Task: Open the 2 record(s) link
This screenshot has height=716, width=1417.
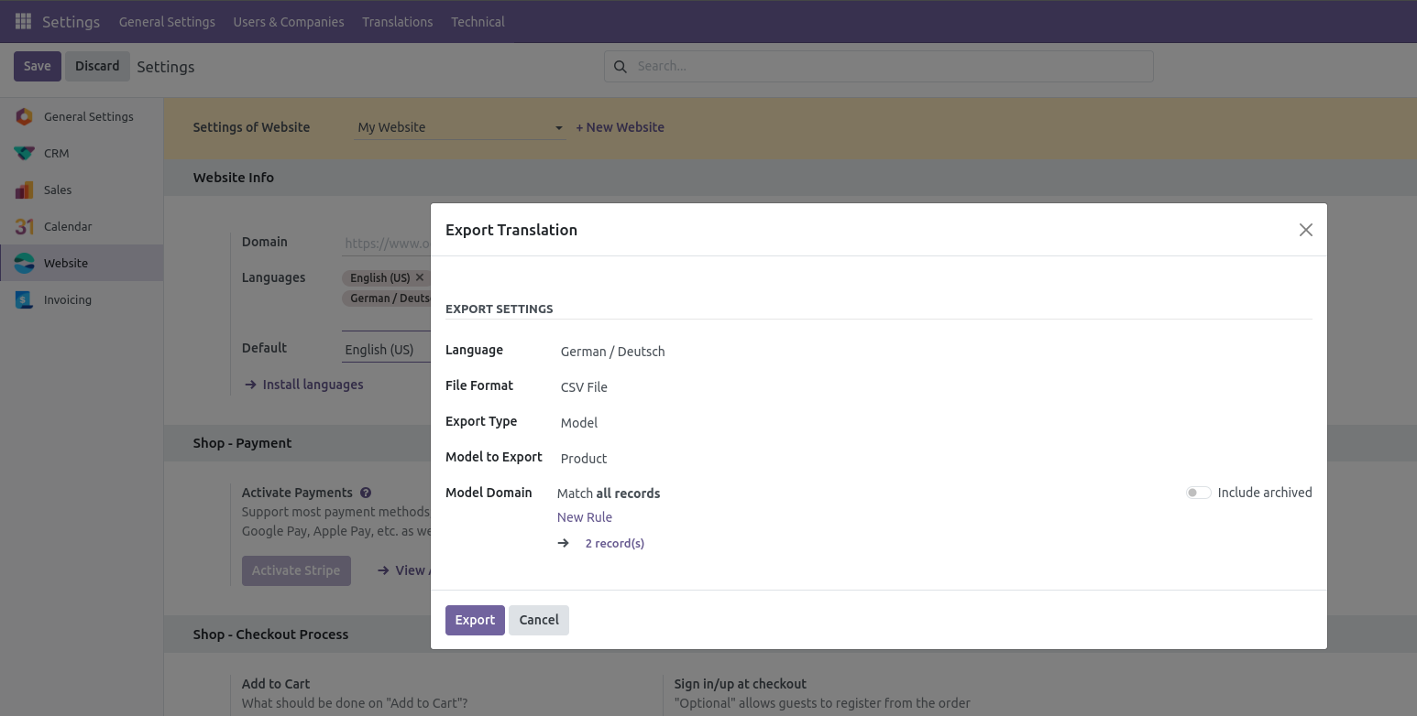Action: pyautogui.click(x=615, y=543)
